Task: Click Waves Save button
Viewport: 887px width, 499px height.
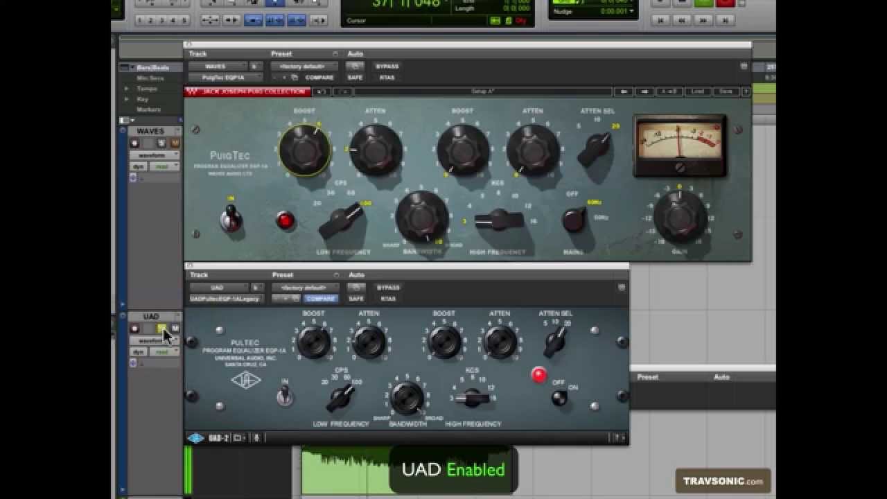Action: [x=726, y=91]
